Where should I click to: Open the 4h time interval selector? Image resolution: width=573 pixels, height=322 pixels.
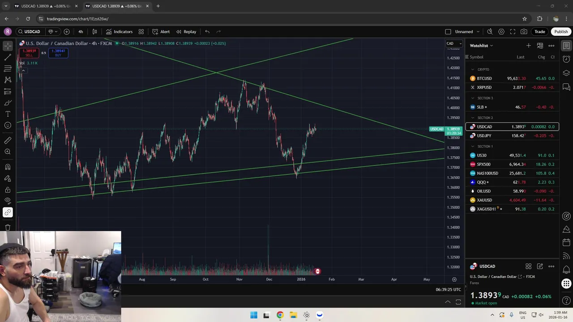pyautogui.click(x=81, y=32)
